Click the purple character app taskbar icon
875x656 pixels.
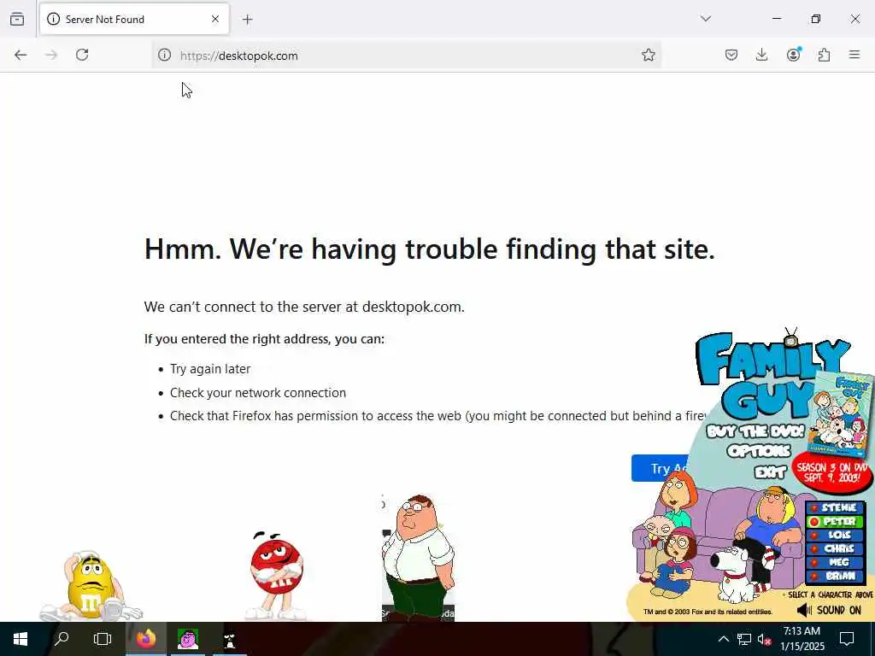coord(188,639)
